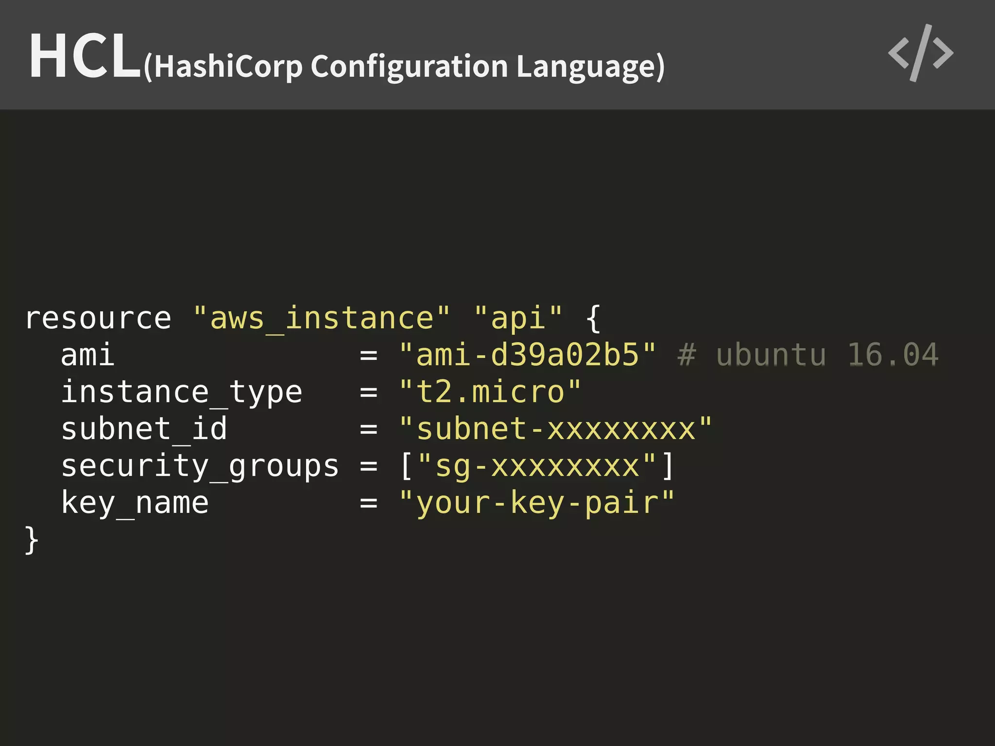Click the "ami-d39a02b5" value
The height and width of the screenshot is (746, 995).
pos(528,354)
